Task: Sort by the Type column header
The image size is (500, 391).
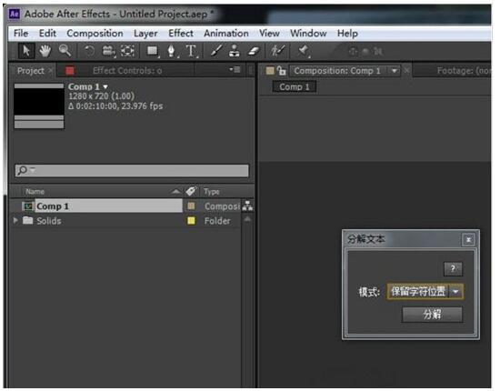Action: pos(212,191)
